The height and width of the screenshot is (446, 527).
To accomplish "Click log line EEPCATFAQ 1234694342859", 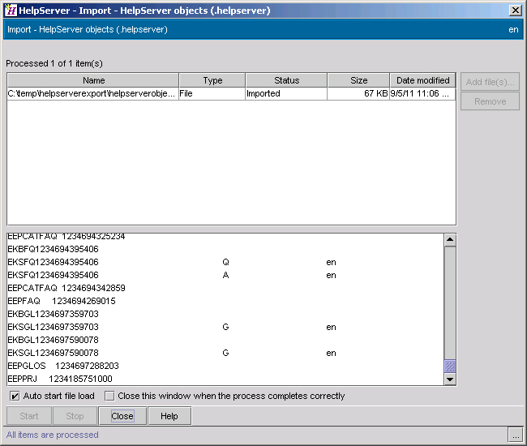I will (x=66, y=288).
